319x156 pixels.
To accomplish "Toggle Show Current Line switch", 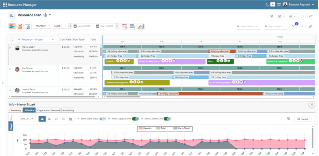I will coord(167,119).
